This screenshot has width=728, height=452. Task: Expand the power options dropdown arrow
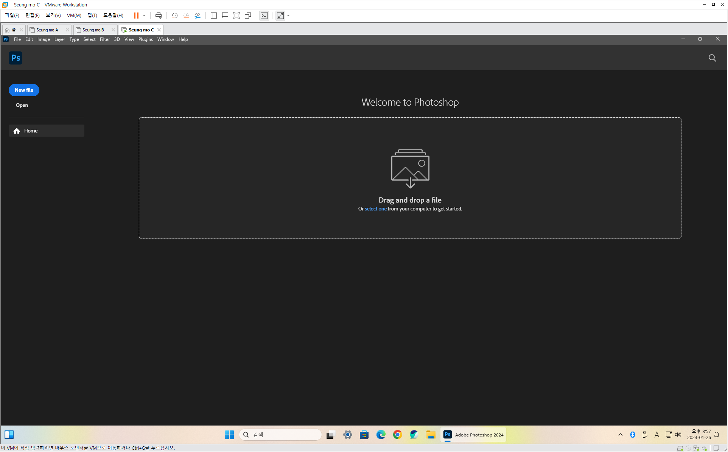(x=144, y=16)
